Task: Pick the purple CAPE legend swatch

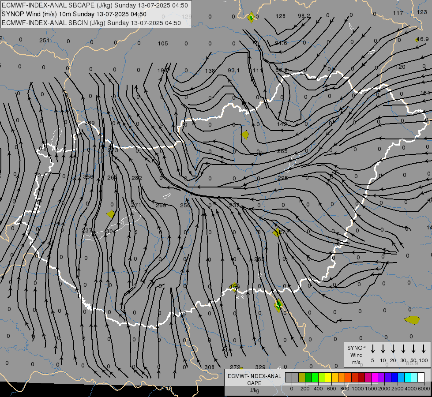Action: pos(381,378)
